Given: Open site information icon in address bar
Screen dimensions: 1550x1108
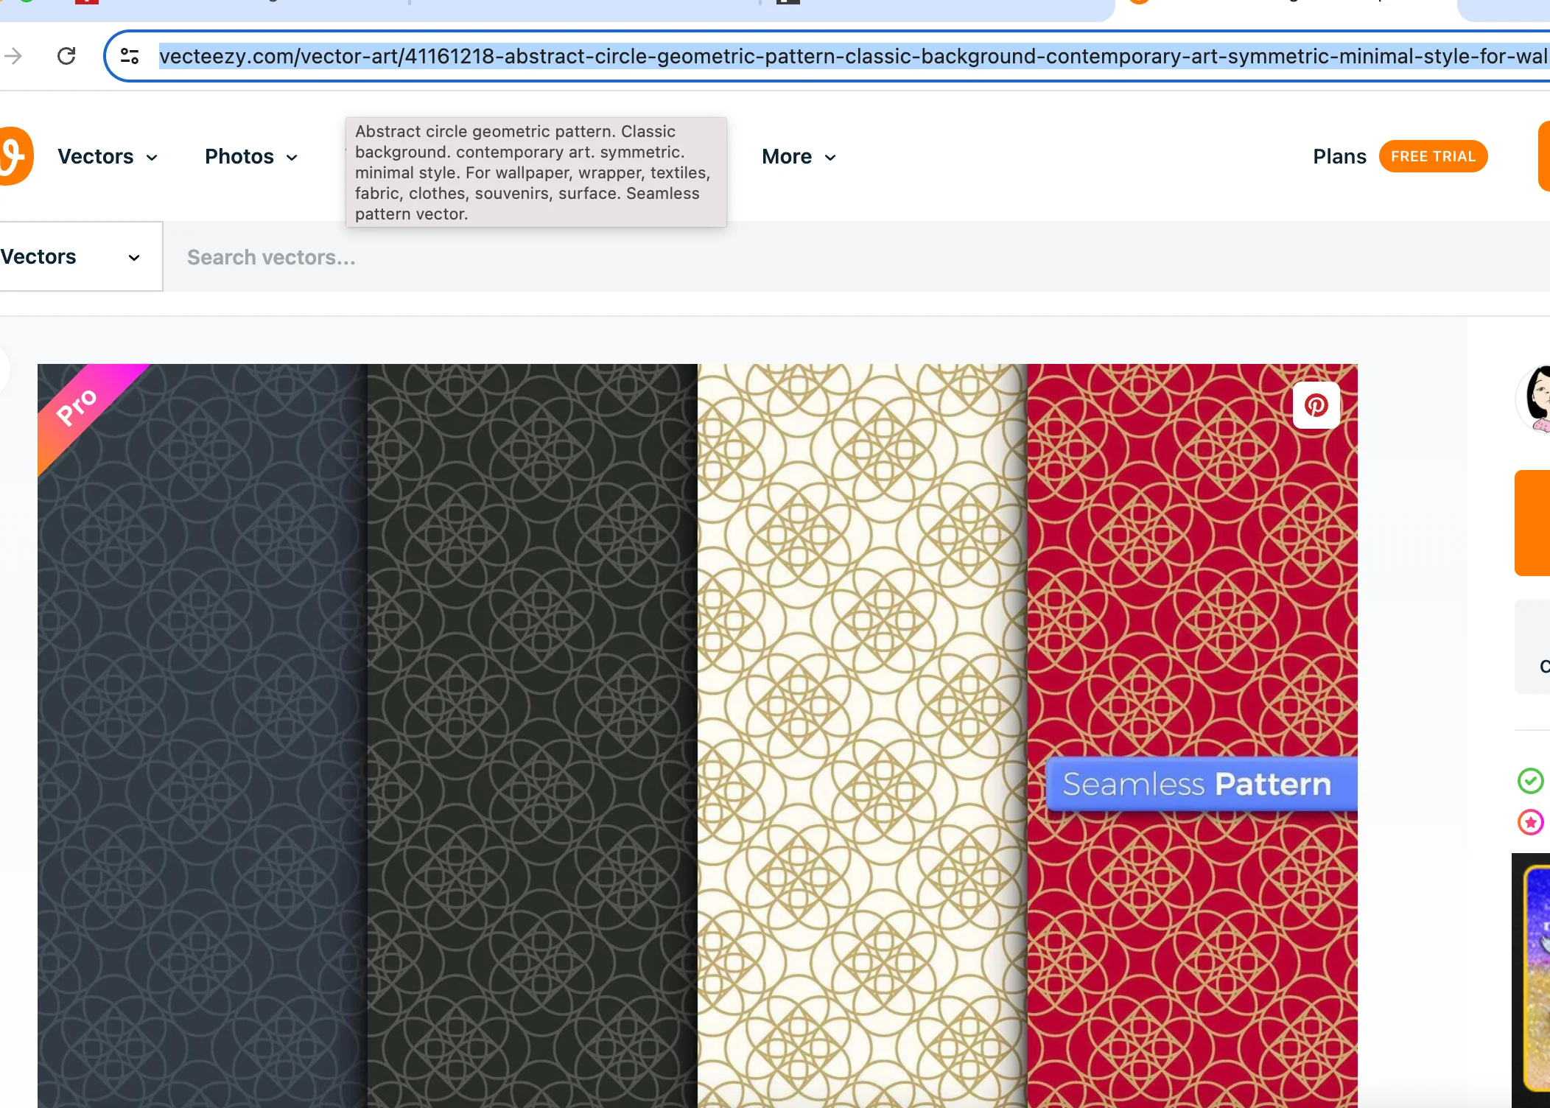Looking at the screenshot, I should (130, 56).
